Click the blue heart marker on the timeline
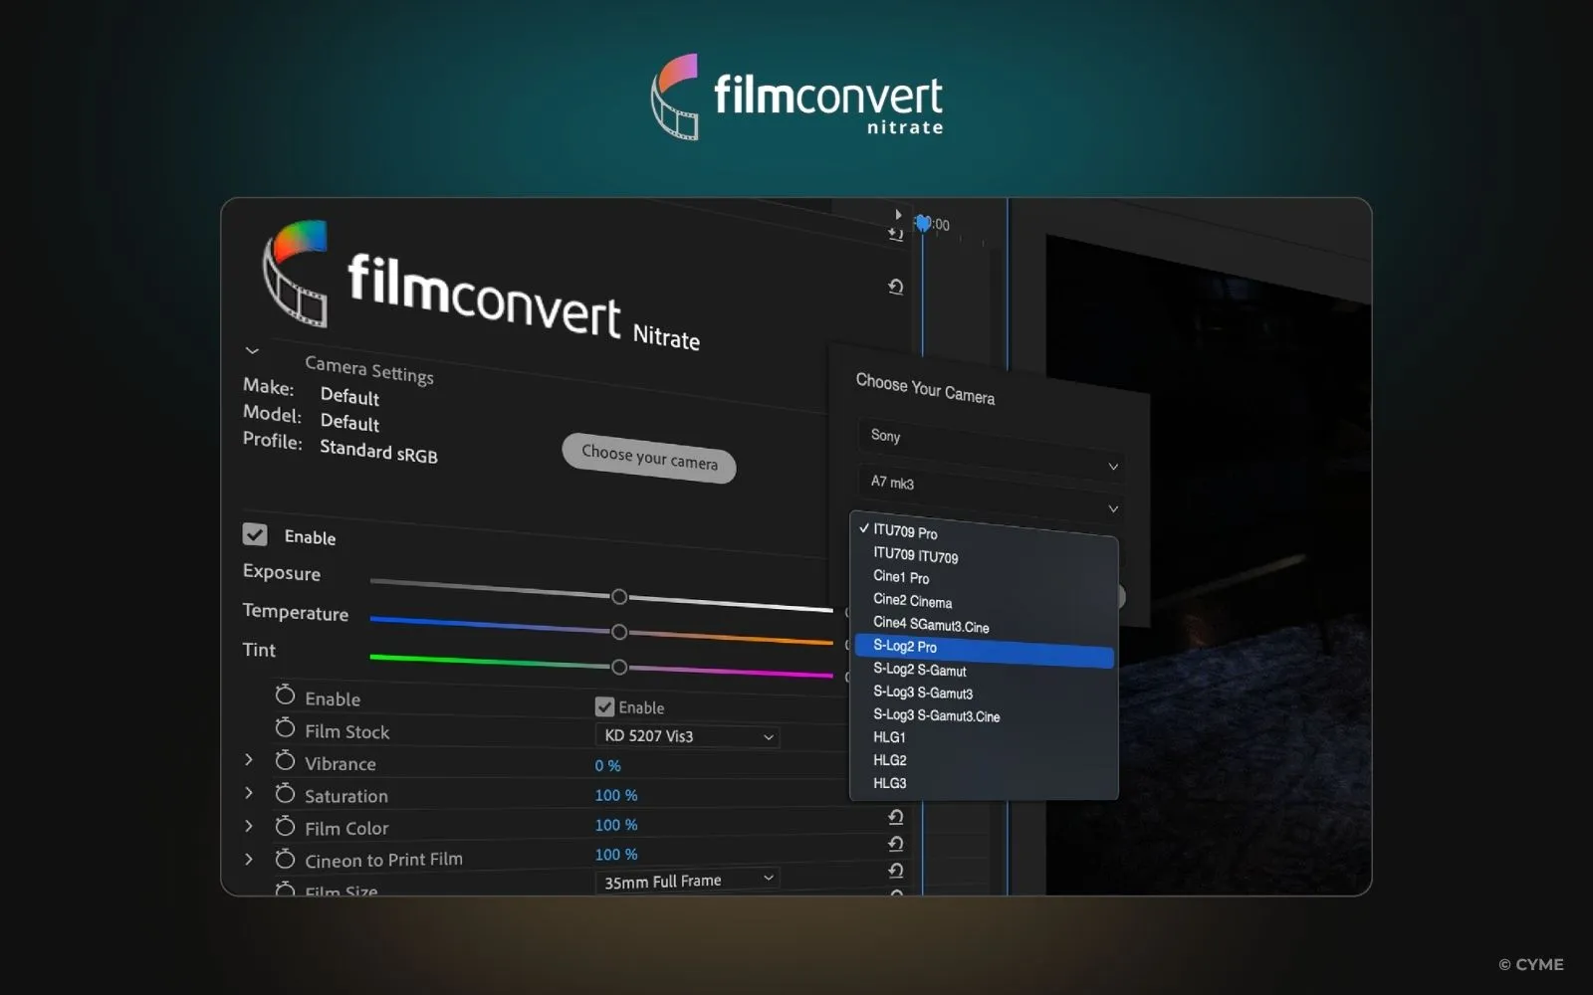Screen dimensions: 1593x995 pyautogui.click(x=925, y=223)
